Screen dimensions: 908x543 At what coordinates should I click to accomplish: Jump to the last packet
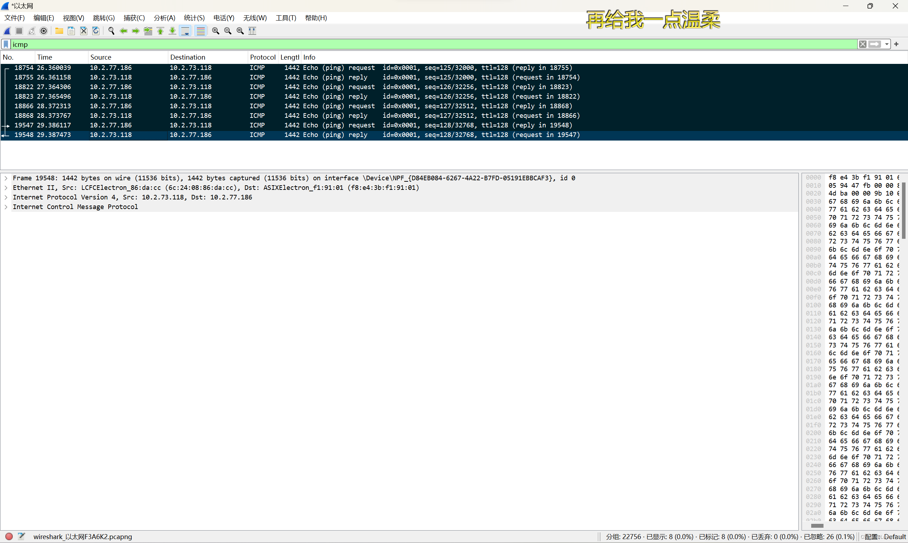(172, 31)
